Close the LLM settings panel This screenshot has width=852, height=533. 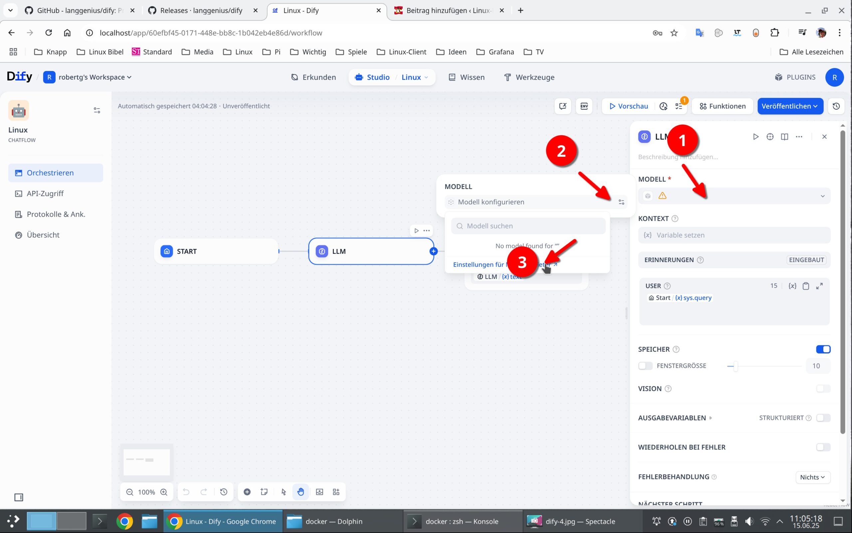[x=824, y=137]
